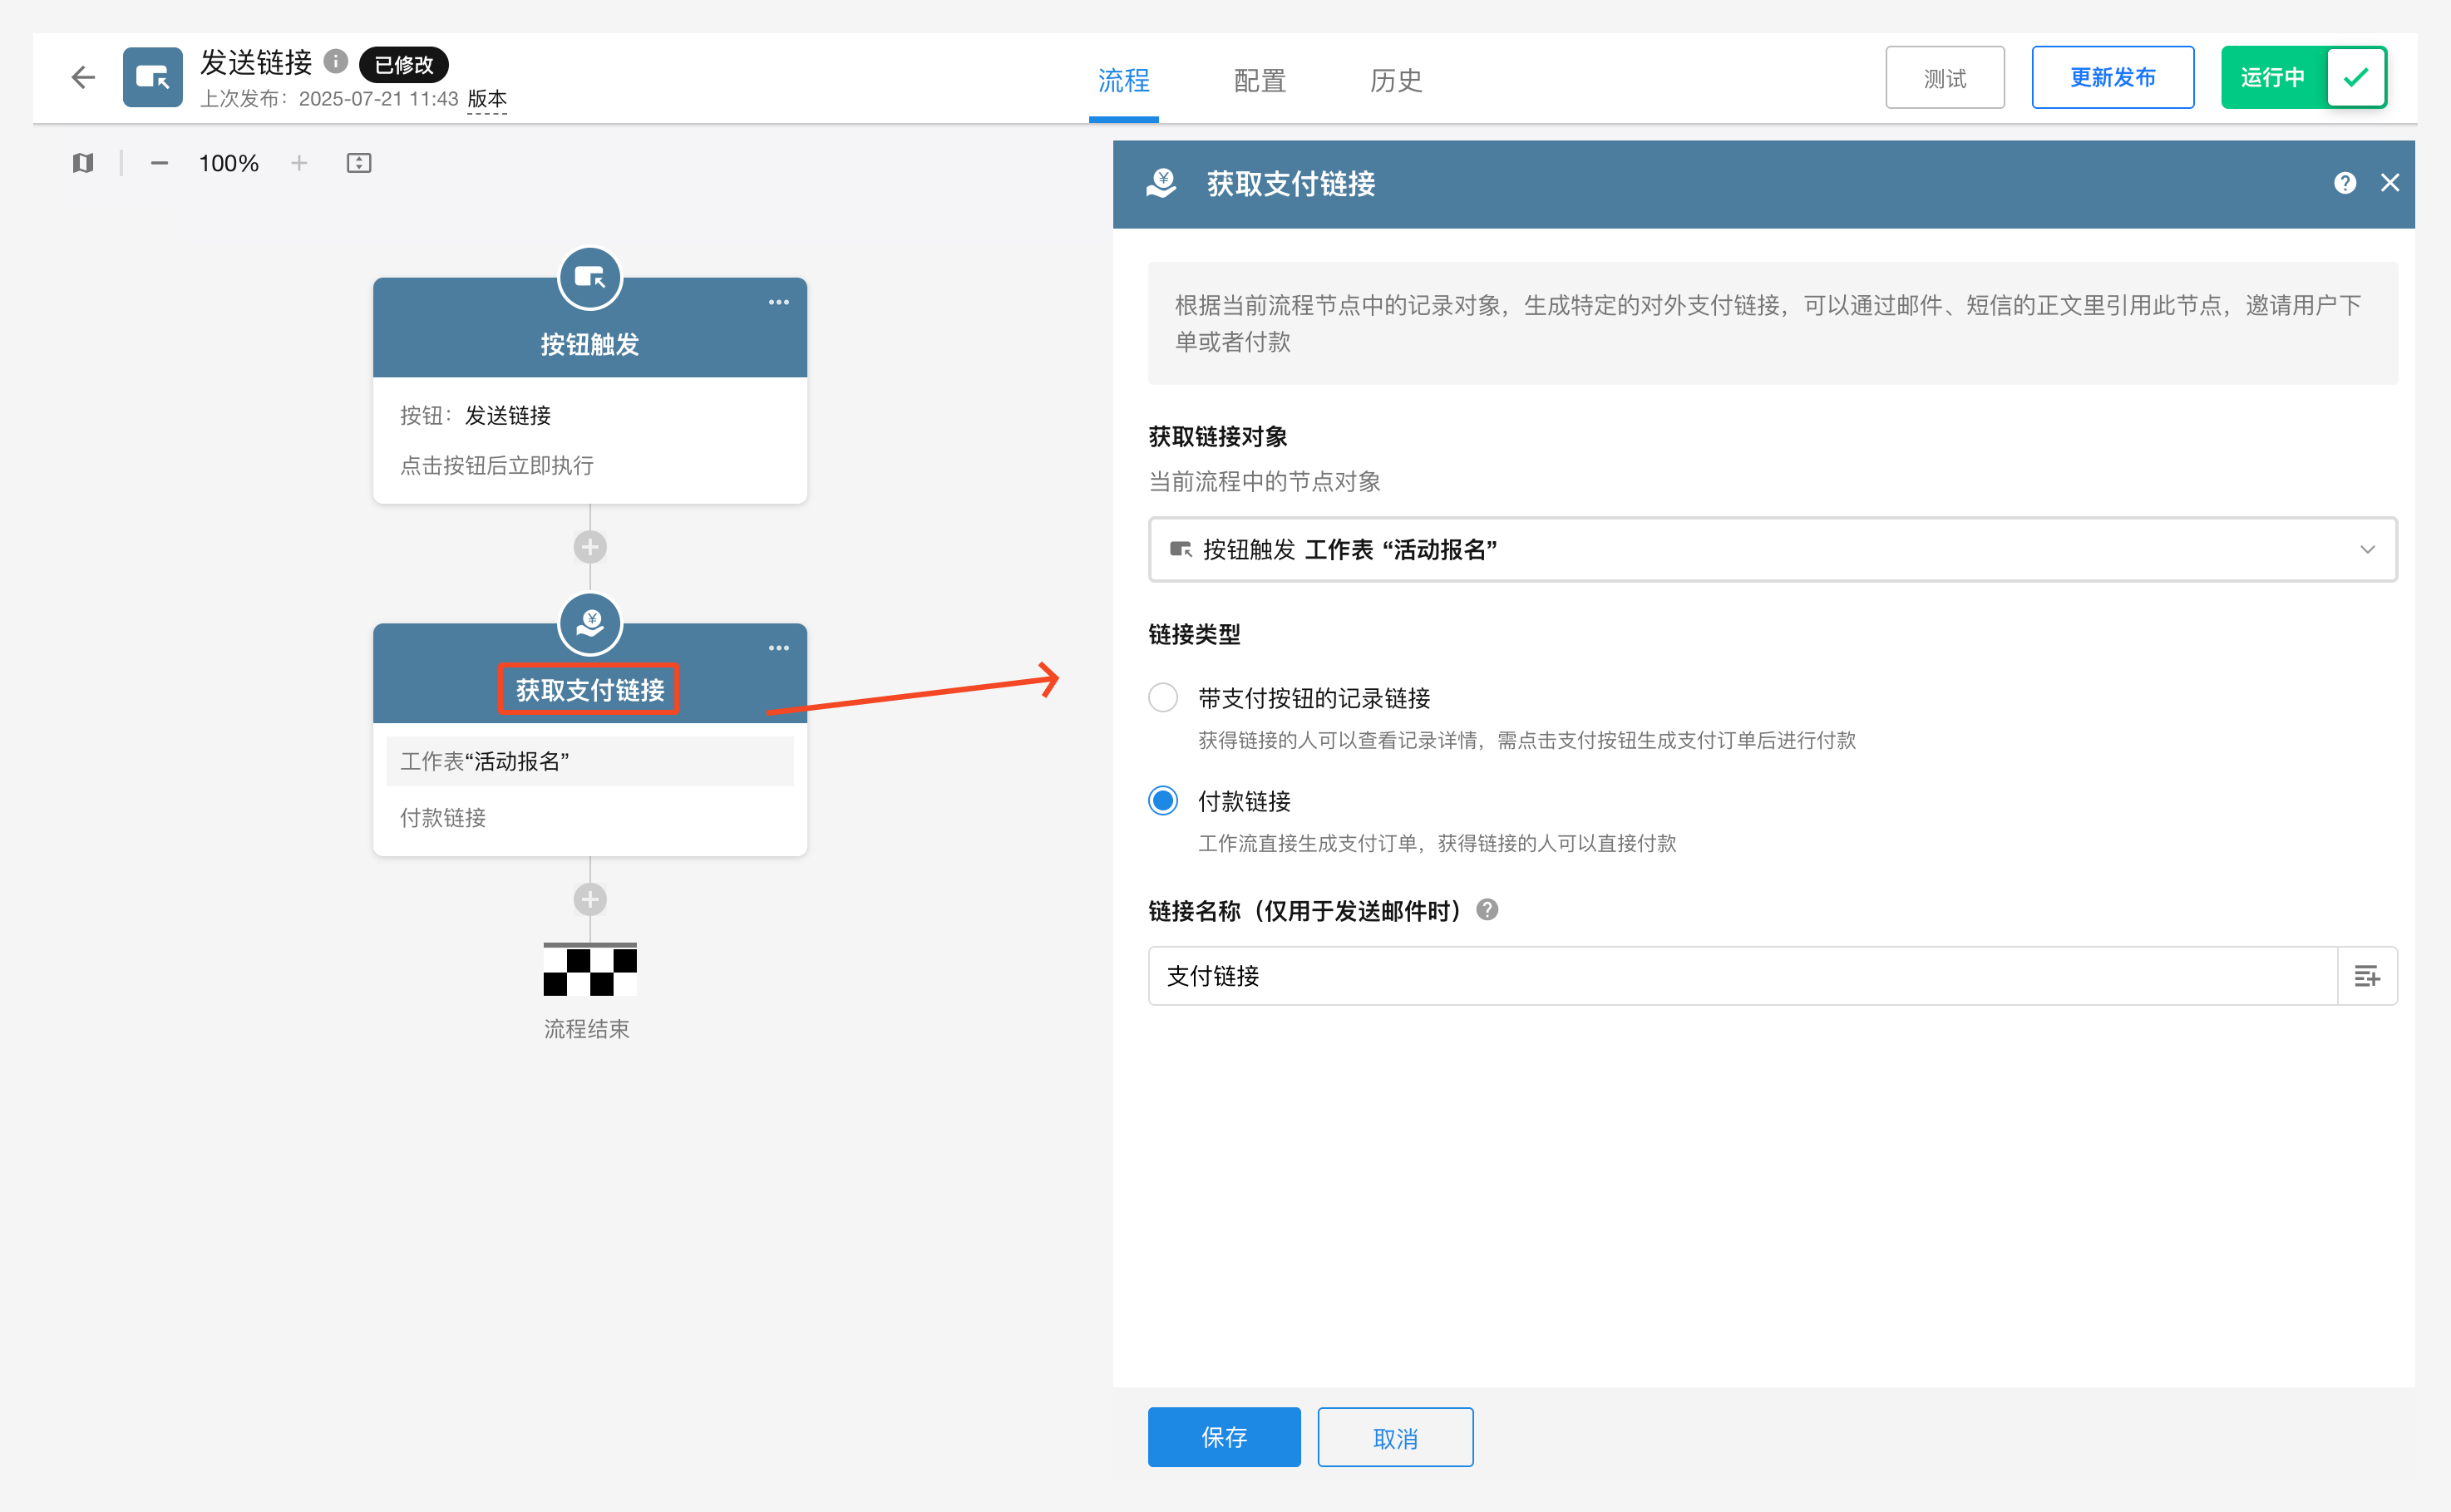This screenshot has width=2451, height=1512.
Task: Open help icon in 获取支付链接 panel header
Action: [2345, 183]
